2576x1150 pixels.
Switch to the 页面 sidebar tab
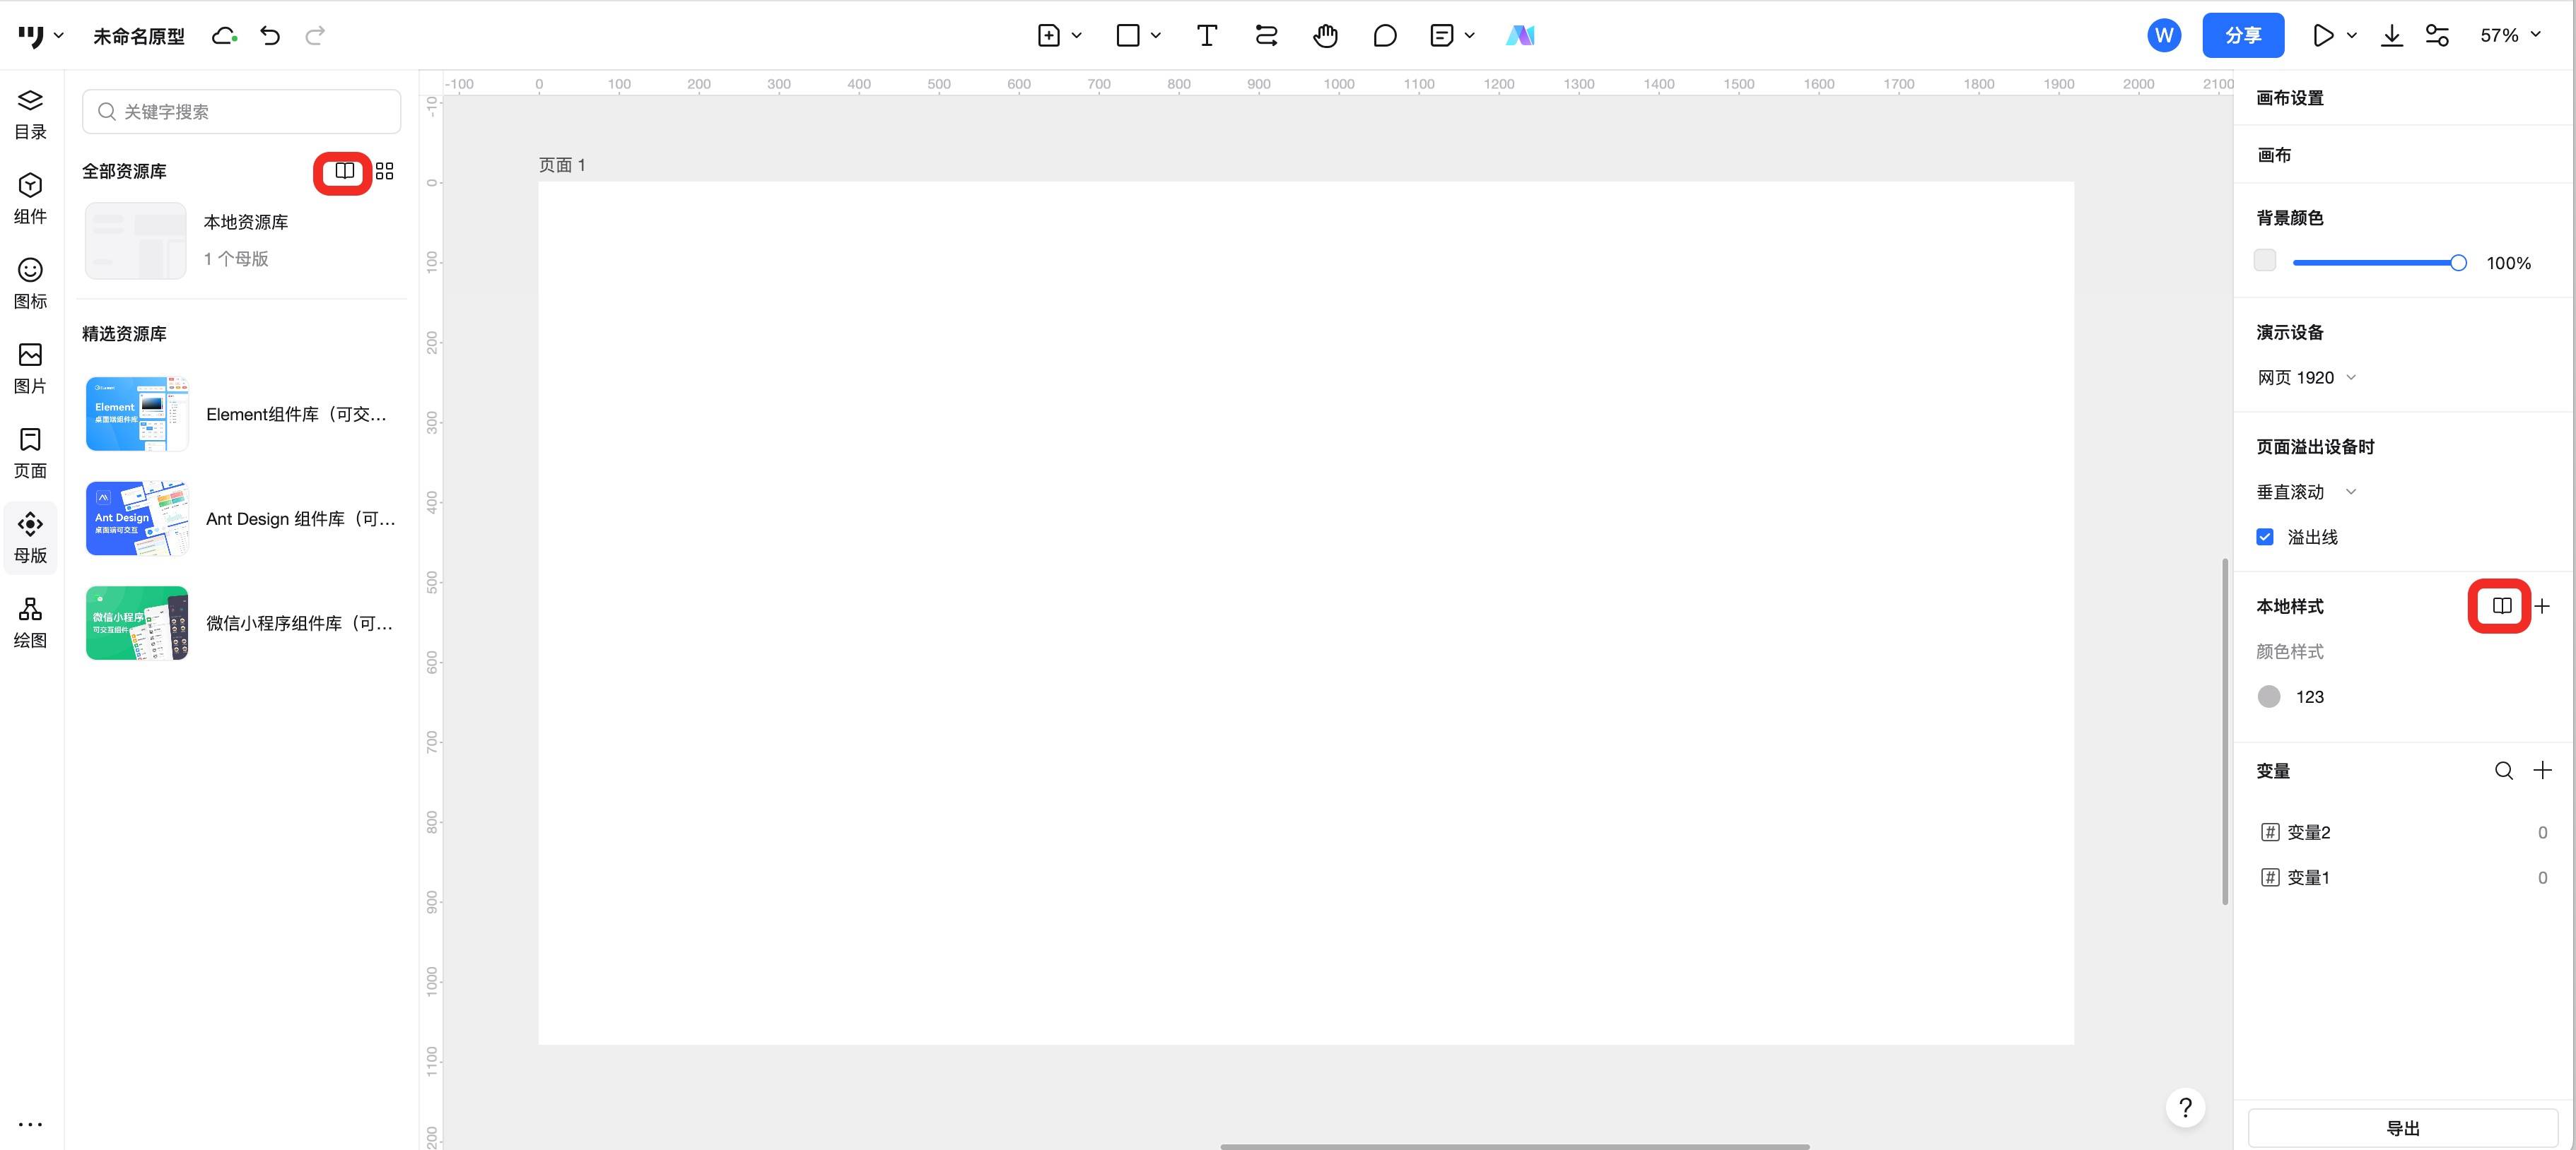tap(30, 454)
